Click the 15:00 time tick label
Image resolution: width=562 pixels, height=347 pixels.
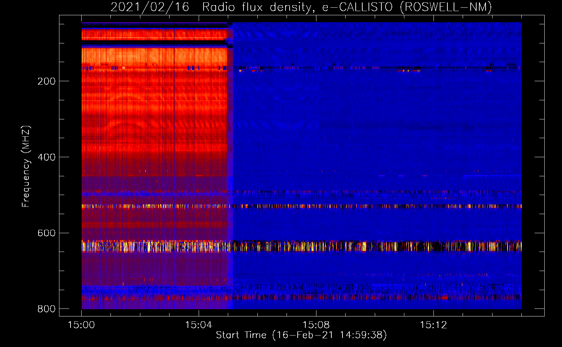81,325
